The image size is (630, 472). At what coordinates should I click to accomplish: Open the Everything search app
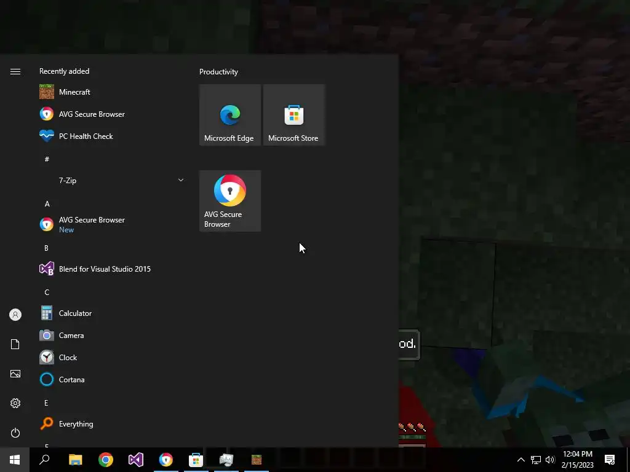[113, 424]
